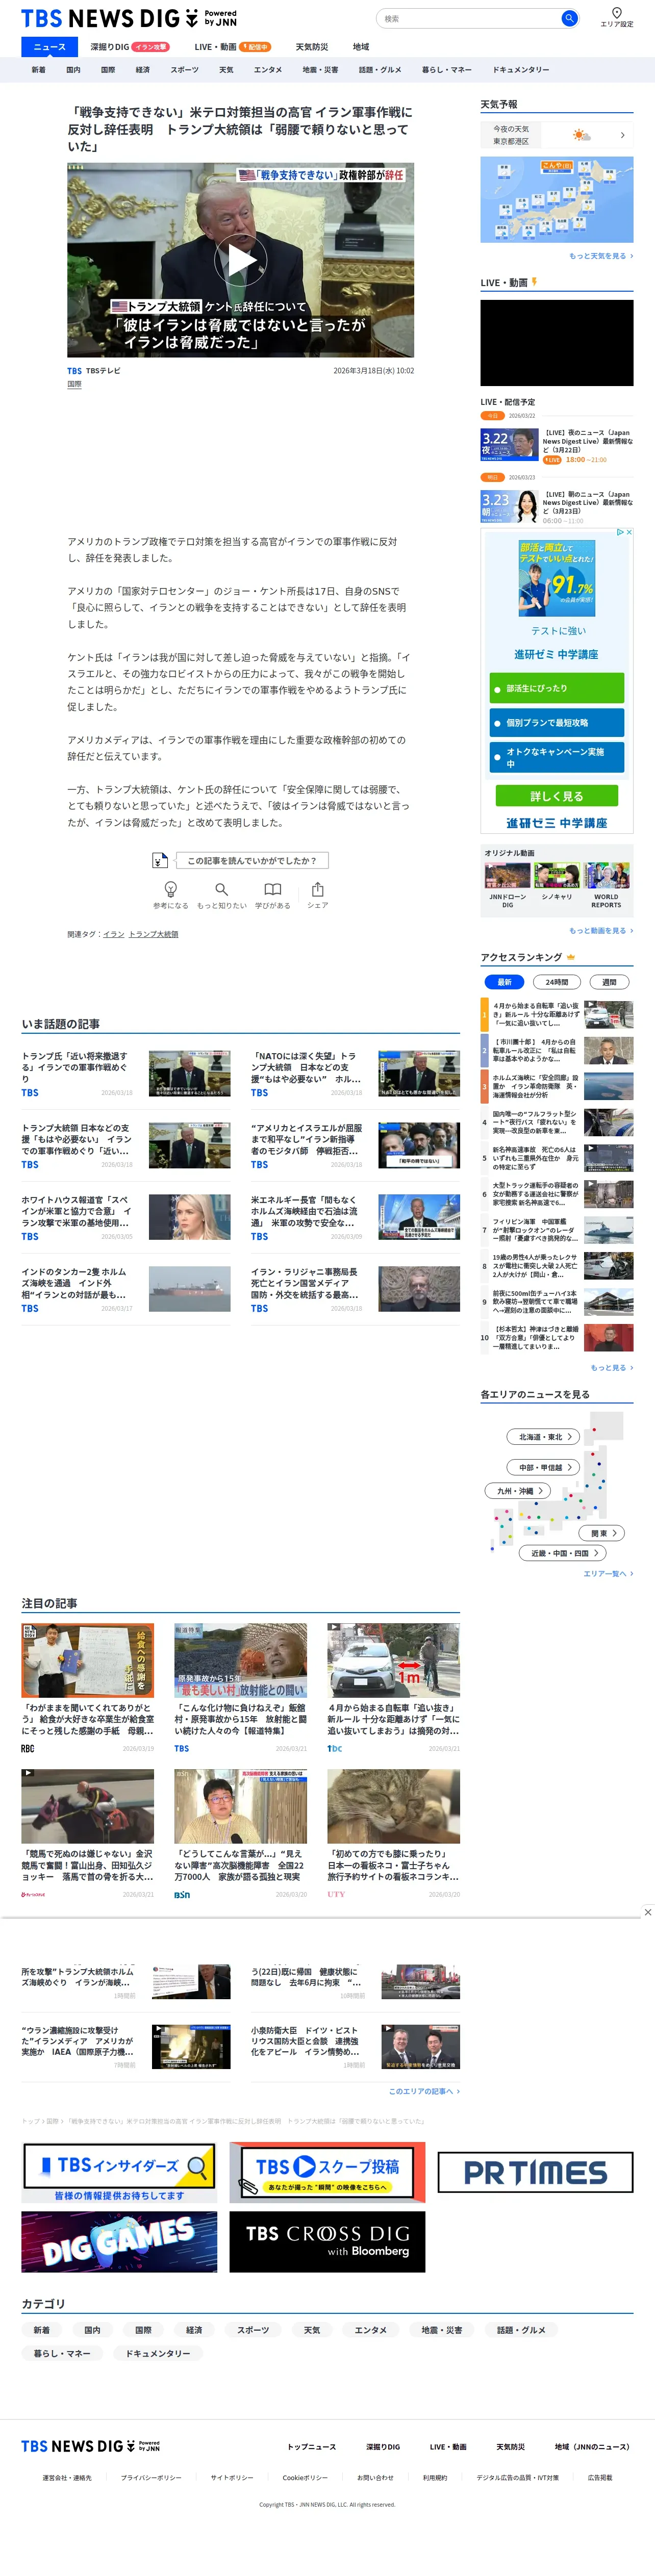655x2576 pixels.
Task: Open 近畿・中国・四国 area news
Action: tap(563, 1553)
